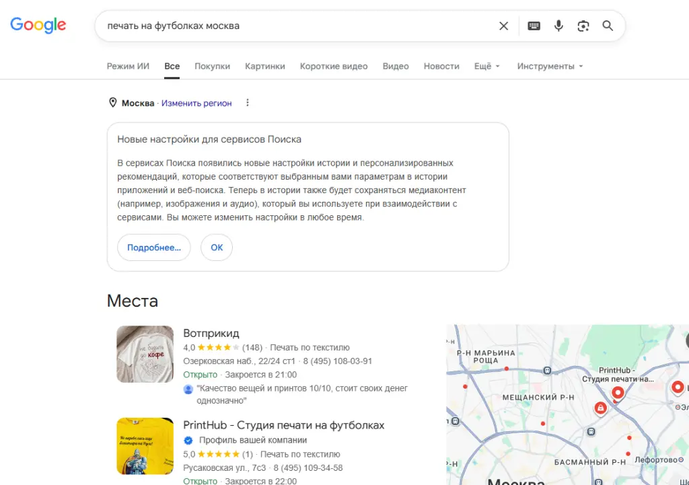The width and height of the screenshot is (689, 485).
Task: Start voice search with the microphone icon
Action: coord(558,26)
